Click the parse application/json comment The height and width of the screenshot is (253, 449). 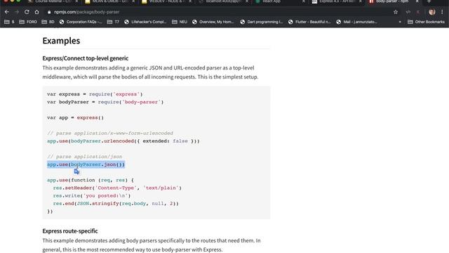[84, 157]
